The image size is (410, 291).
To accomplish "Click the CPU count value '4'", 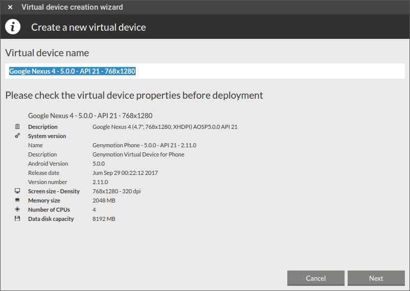I will (94, 210).
